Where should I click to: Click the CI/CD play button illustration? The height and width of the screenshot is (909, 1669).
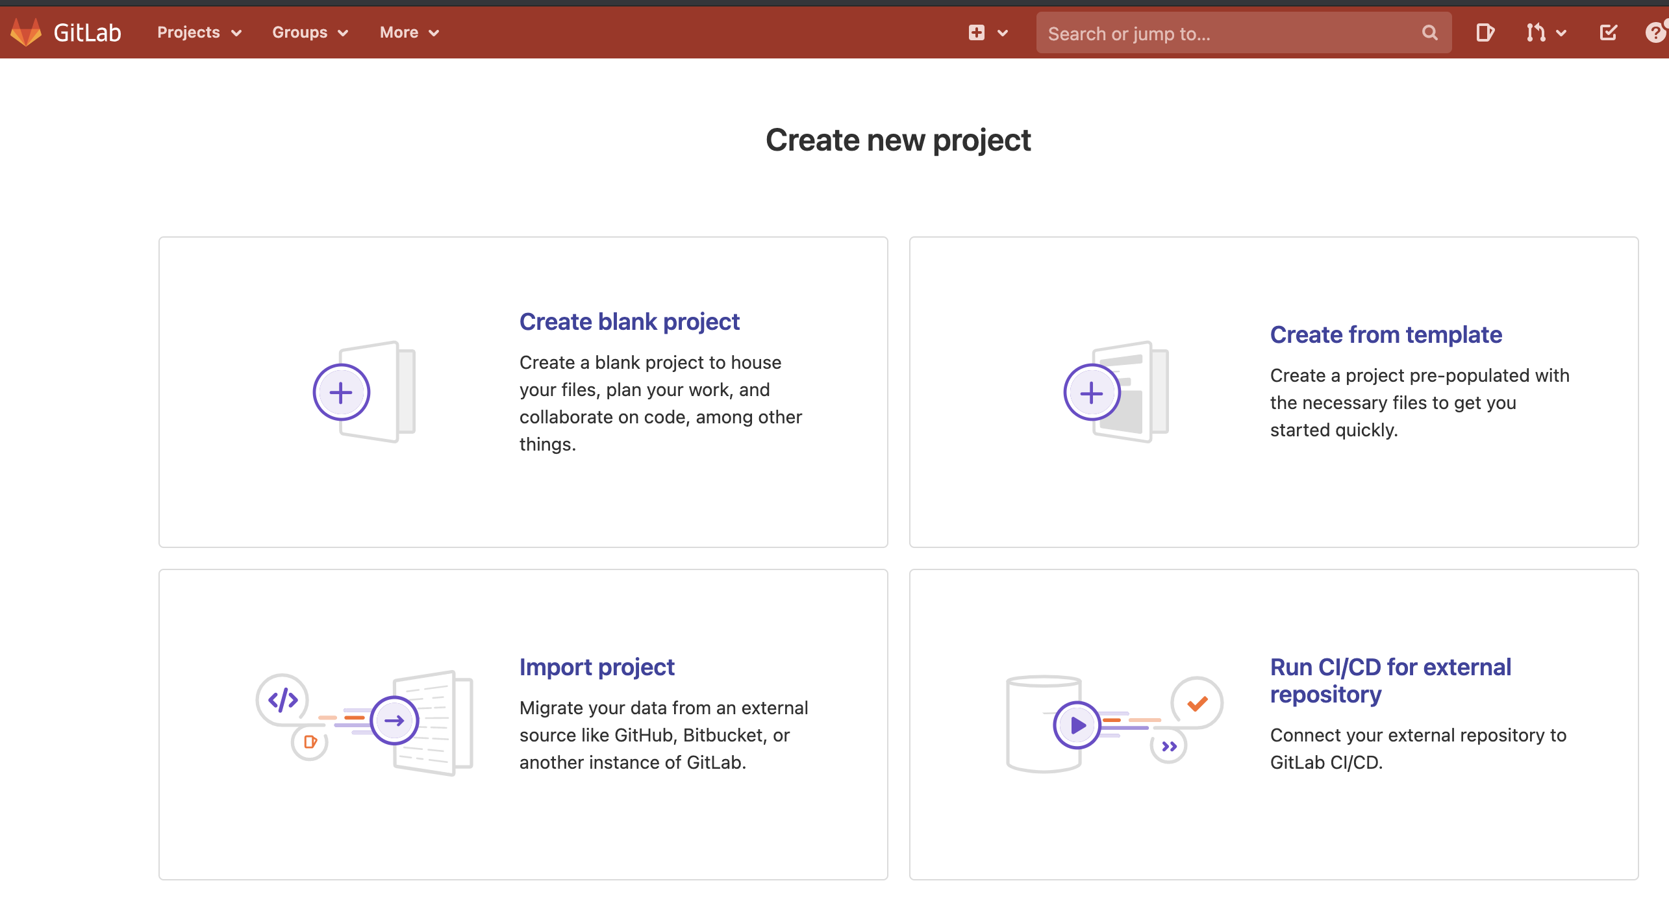[x=1077, y=725]
